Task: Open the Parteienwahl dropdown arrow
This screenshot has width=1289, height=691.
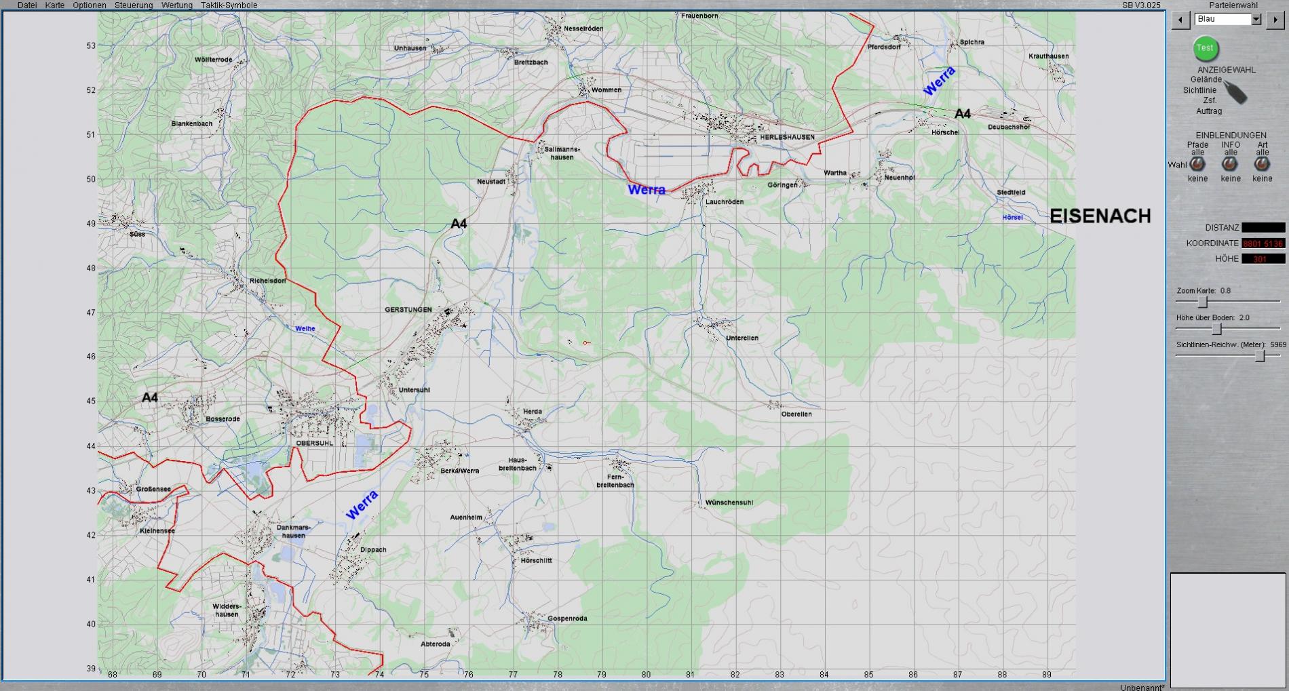Action: (x=1256, y=20)
